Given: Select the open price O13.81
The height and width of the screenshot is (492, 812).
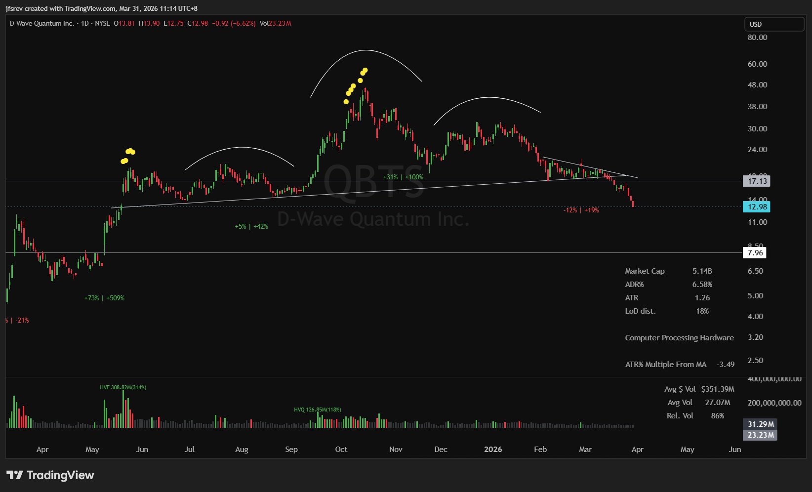Looking at the screenshot, I should pos(124,23).
